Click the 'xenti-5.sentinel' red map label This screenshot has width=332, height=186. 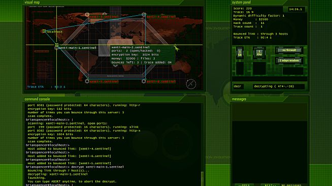[104, 81]
